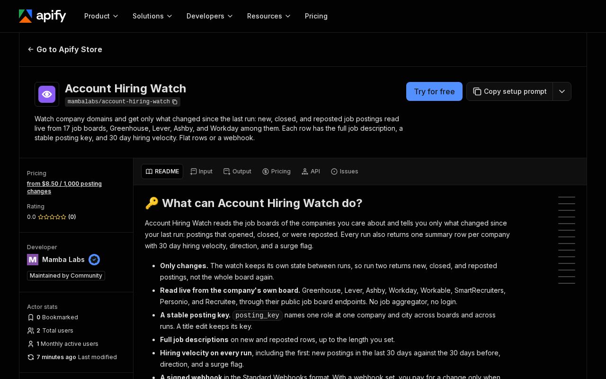This screenshot has height=379, width=606.
Task: Open the Developers dropdown
Action: point(210,16)
